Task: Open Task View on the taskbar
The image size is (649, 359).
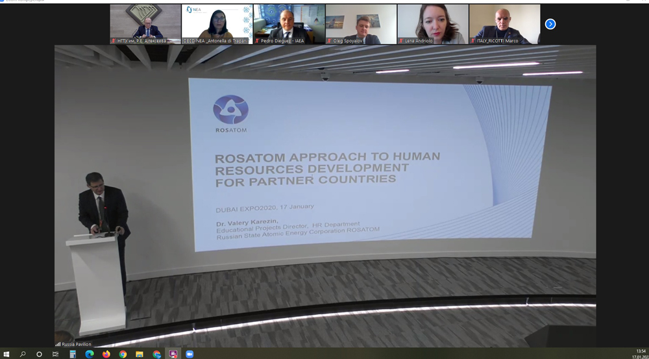Action: [x=55, y=354]
